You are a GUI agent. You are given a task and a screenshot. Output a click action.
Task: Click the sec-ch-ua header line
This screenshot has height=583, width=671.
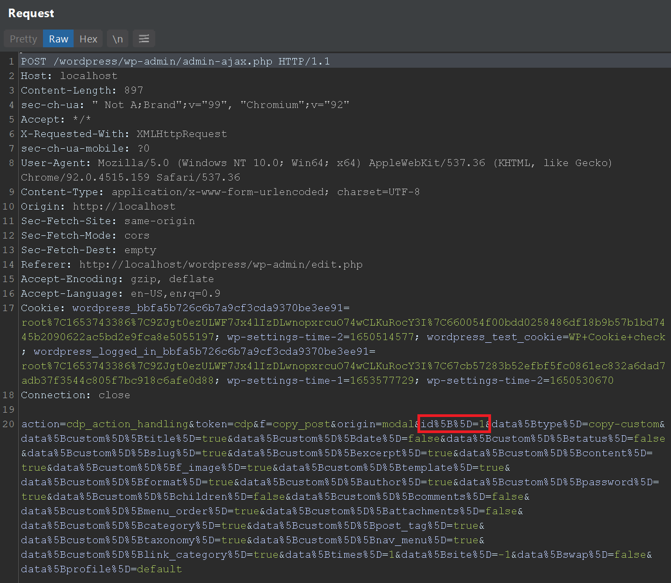[185, 105]
